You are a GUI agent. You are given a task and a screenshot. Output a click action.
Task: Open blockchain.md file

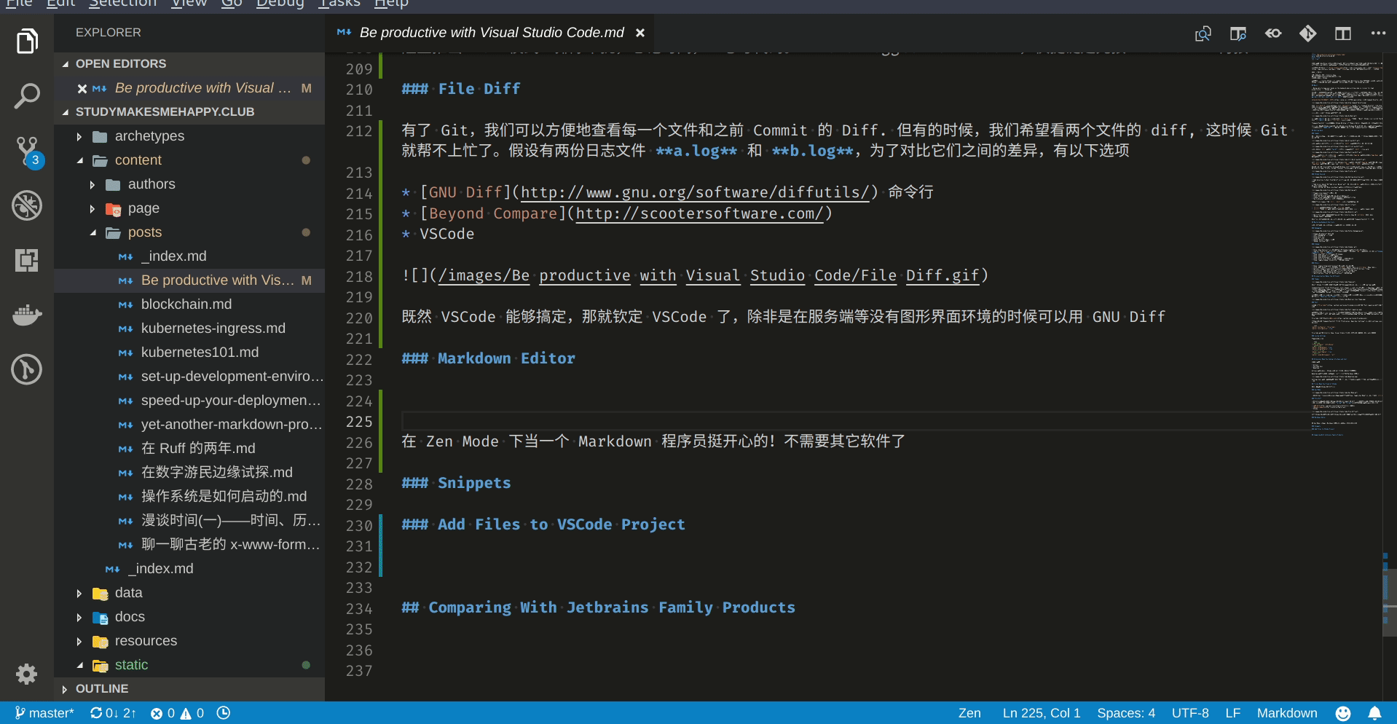(189, 304)
